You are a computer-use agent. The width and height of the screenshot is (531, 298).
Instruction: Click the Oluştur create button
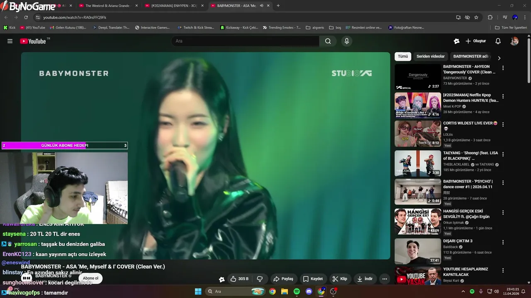[475, 41]
